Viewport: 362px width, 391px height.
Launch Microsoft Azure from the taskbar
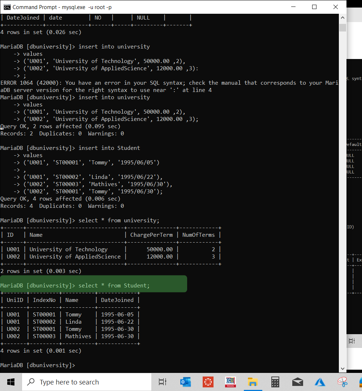pyautogui.click(x=320, y=382)
